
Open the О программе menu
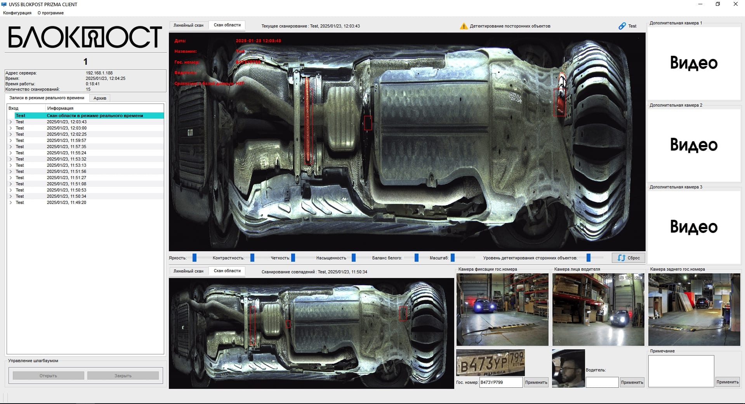[50, 13]
